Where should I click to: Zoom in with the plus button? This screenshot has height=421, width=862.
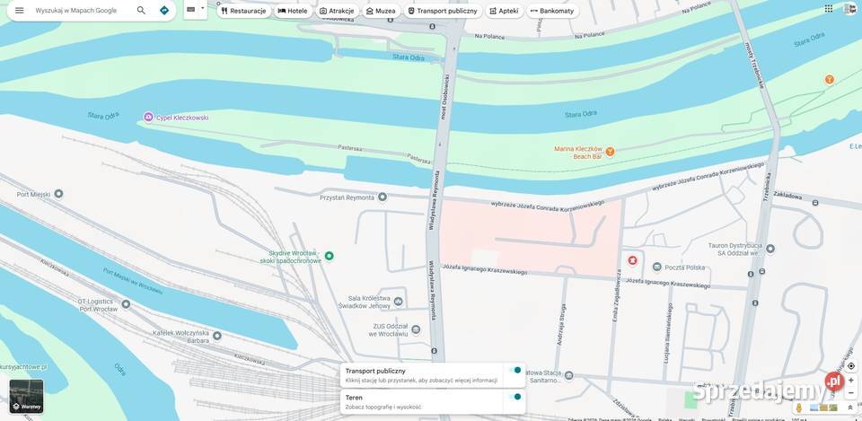(x=851, y=381)
